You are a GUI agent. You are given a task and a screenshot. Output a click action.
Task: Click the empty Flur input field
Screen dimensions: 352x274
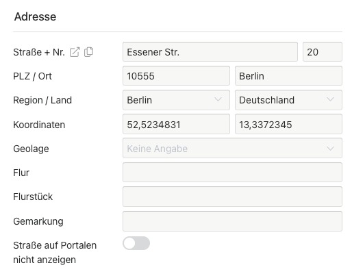(x=232, y=173)
